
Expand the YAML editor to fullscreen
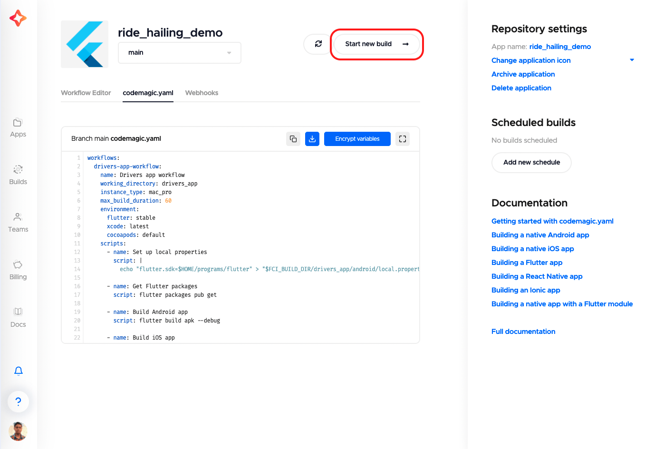click(x=403, y=139)
